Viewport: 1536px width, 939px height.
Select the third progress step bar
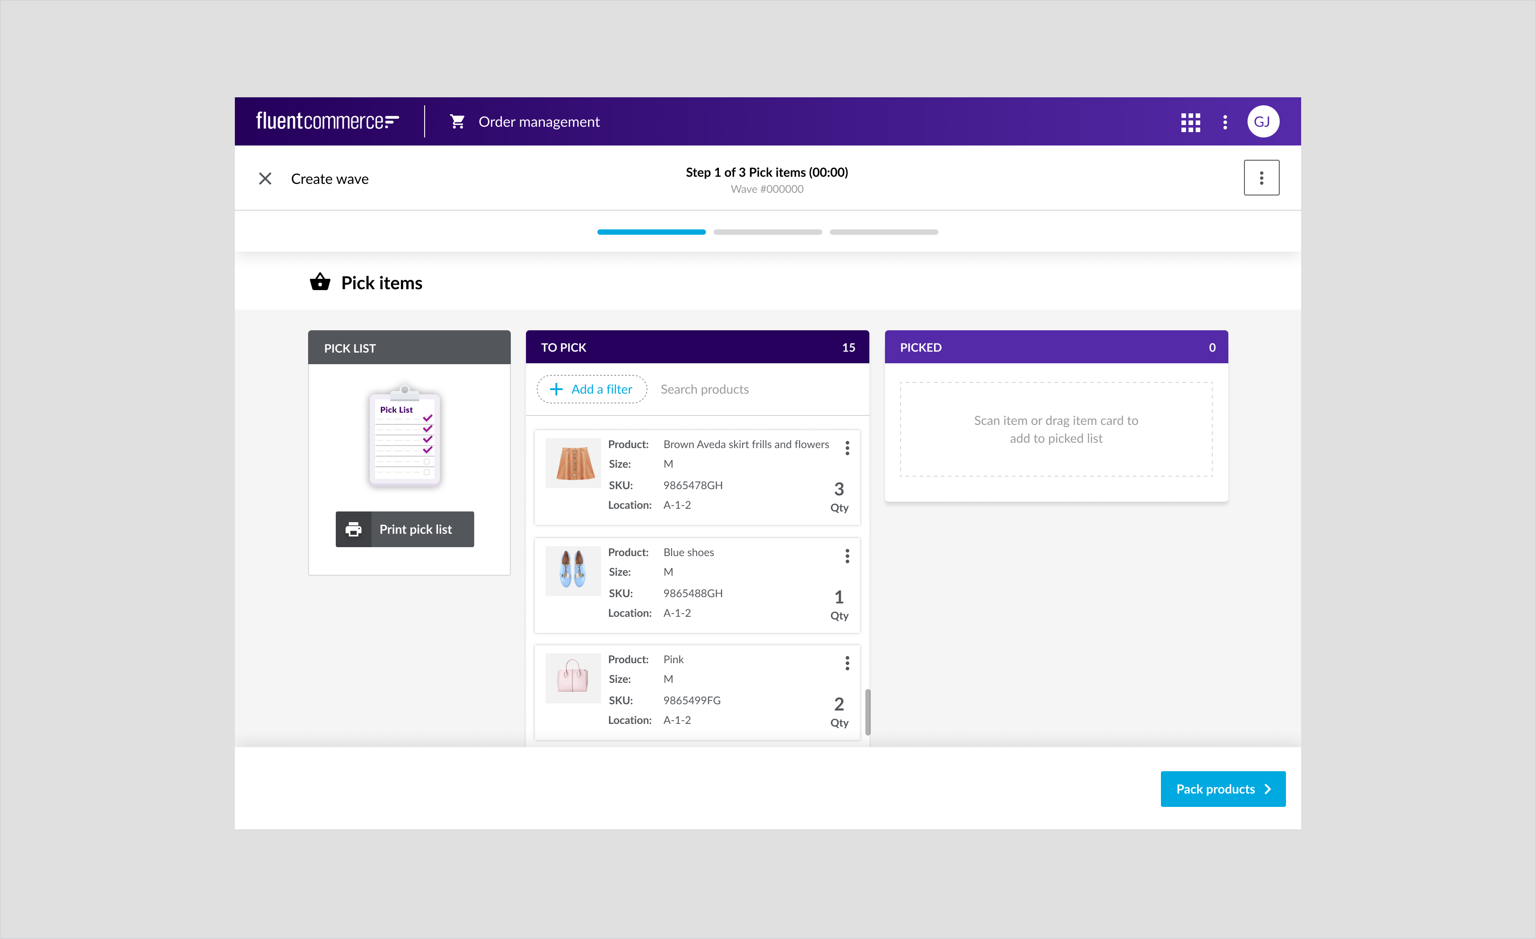click(x=883, y=232)
